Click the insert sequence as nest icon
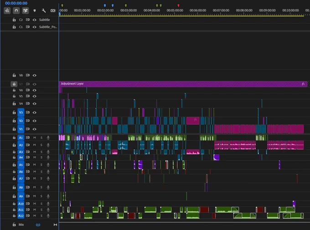 [7, 10]
